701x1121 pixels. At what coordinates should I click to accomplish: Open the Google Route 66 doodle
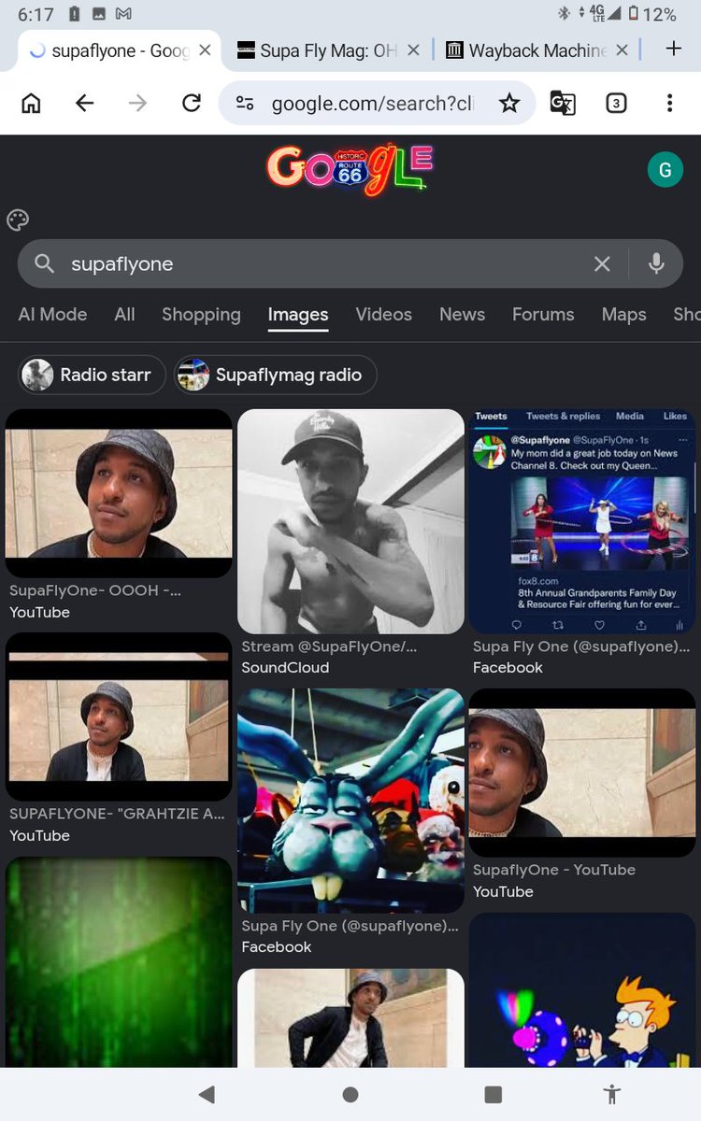[350, 169]
